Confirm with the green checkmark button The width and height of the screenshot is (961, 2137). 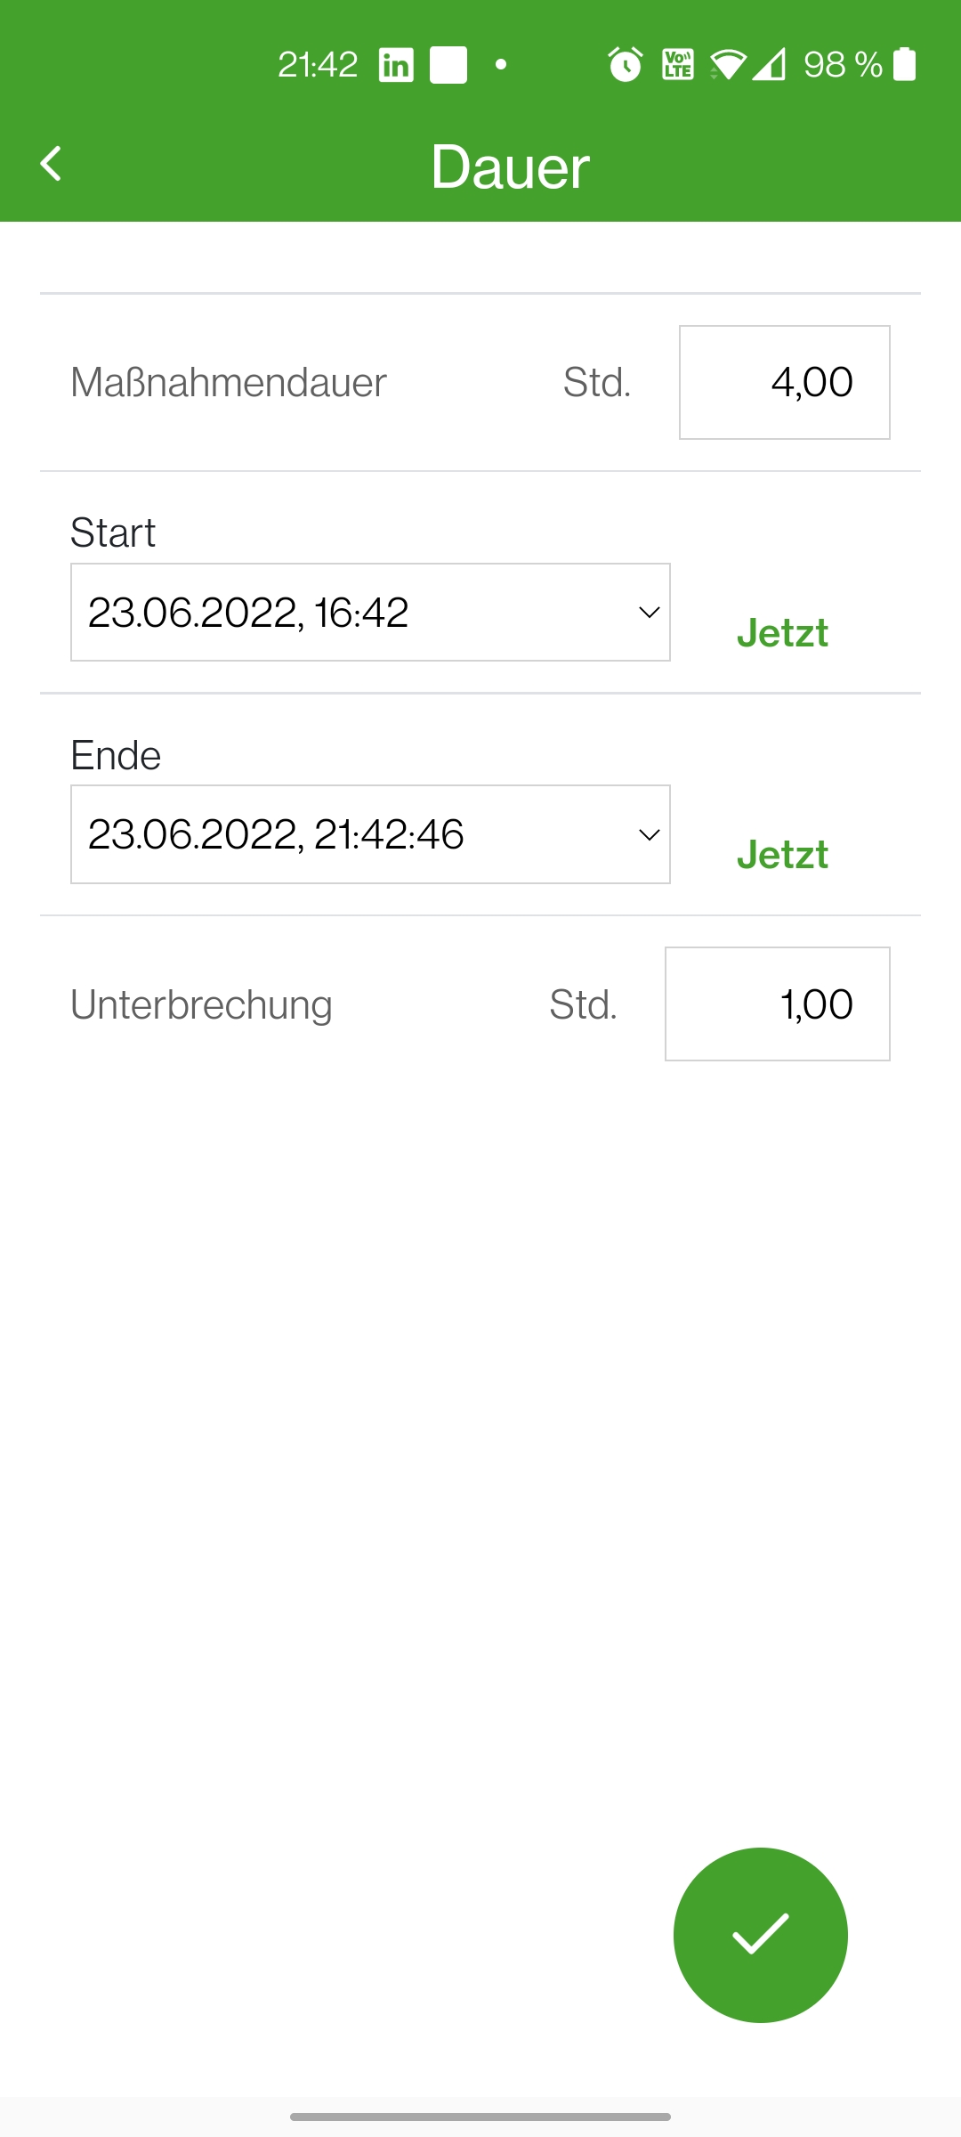tap(760, 1934)
